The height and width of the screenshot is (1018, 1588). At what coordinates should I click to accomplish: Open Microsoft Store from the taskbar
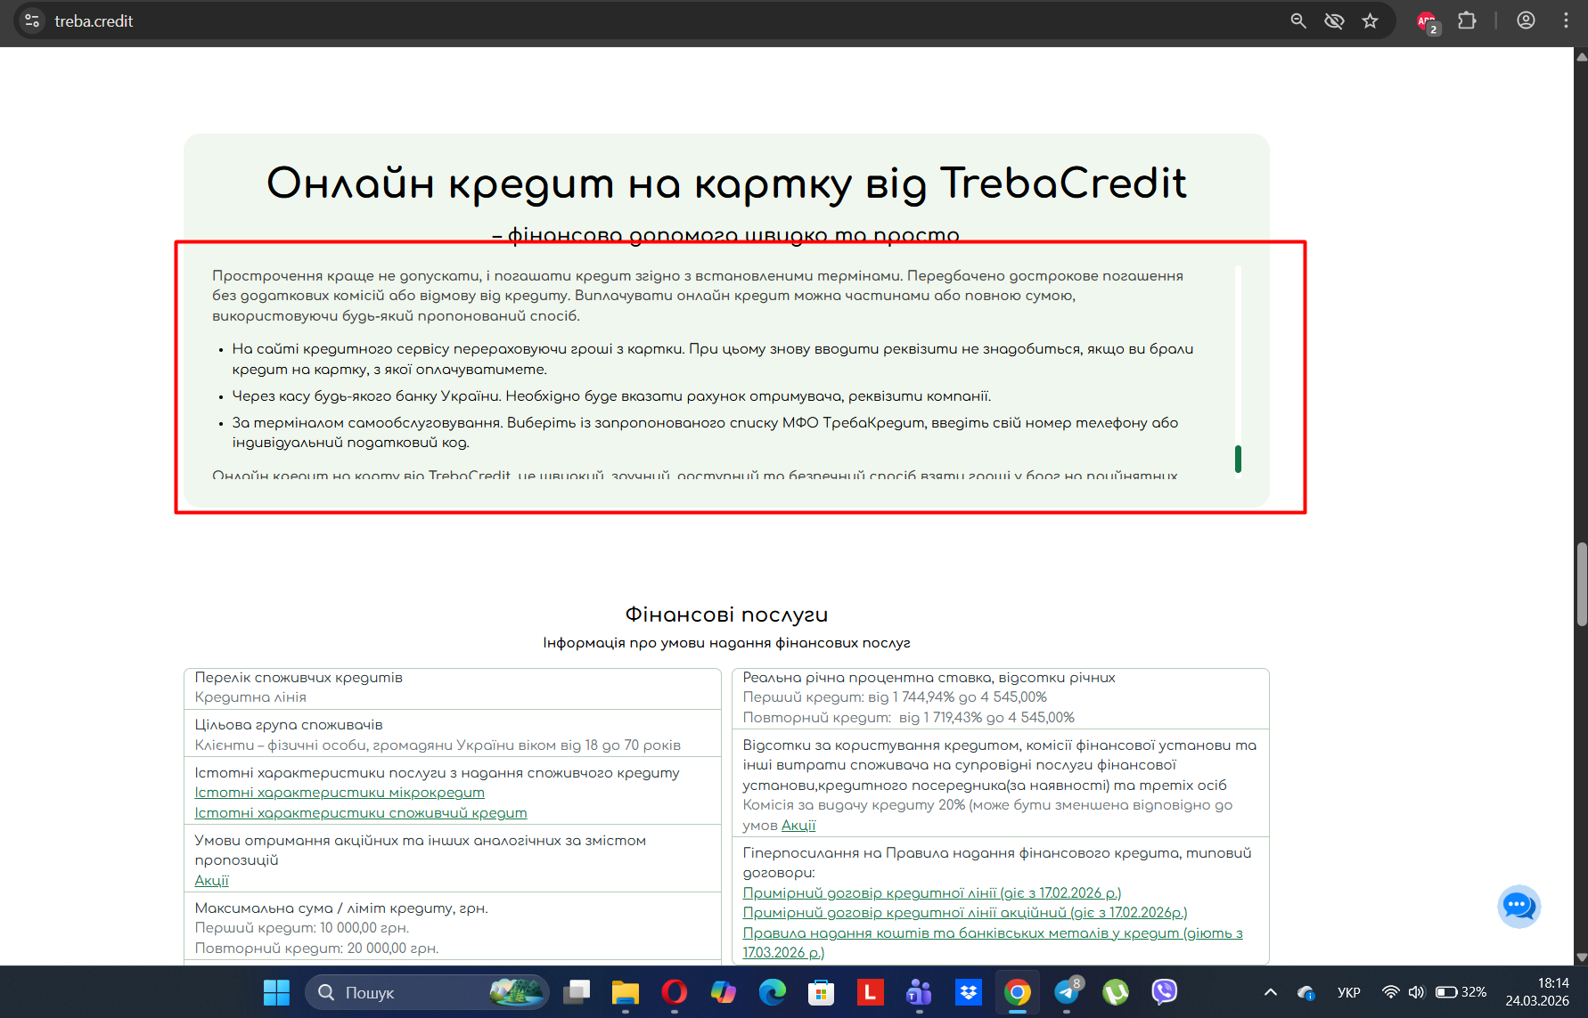coord(822,992)
